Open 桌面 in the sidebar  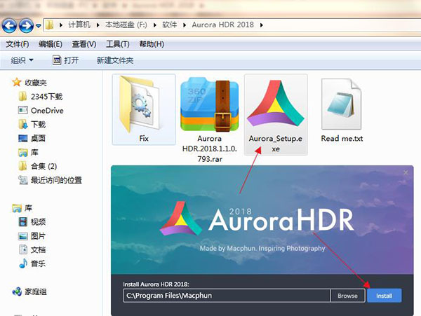coord(32,138)
